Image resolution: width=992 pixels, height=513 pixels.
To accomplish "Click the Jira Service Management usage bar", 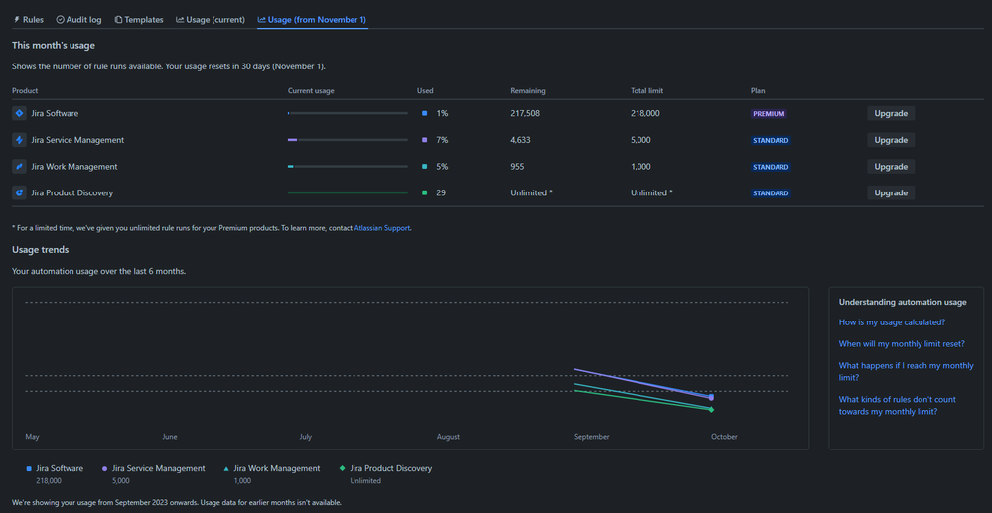I will click(348, 140).
